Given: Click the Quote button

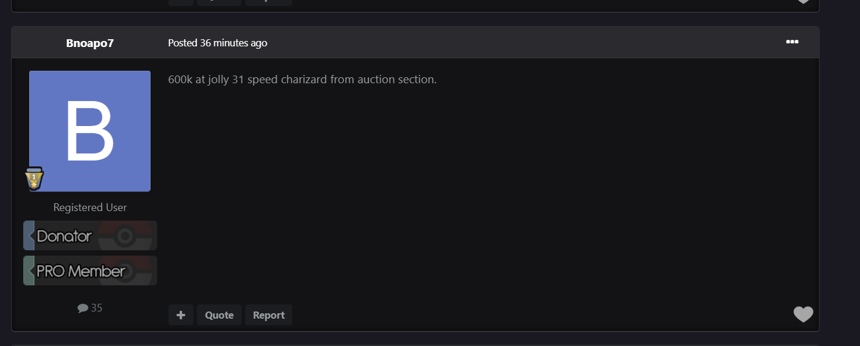Looking at the screenshot, I should (219, 315).
